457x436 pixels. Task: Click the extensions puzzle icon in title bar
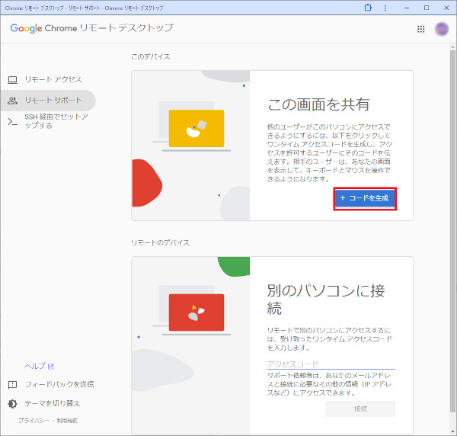click(368, 8)
